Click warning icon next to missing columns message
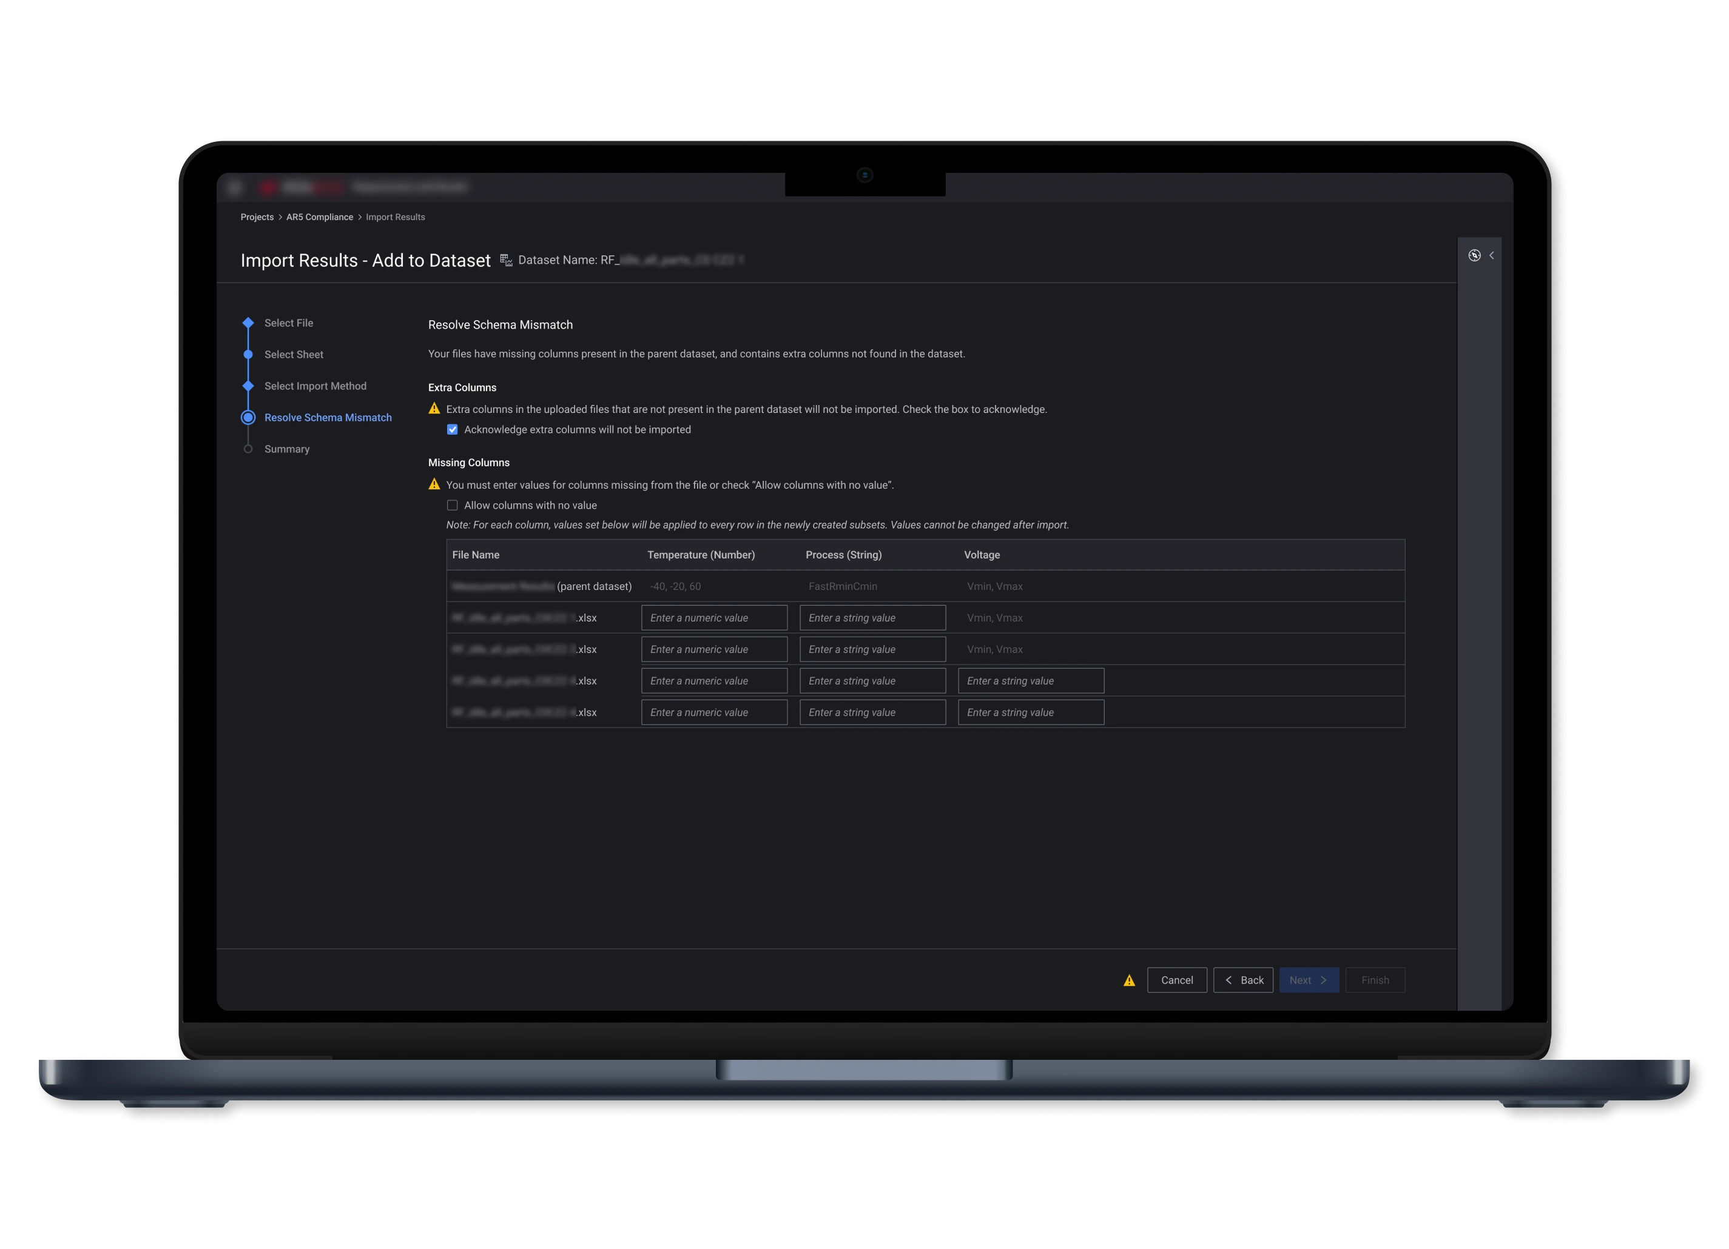 click(434, 484)
